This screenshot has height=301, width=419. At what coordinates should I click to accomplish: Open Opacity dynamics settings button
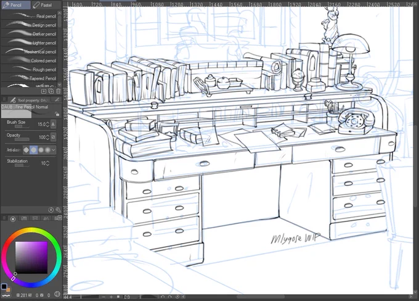tap(53, 137)
